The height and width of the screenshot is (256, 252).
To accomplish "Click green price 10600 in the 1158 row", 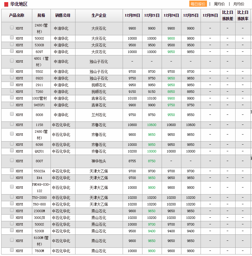I will 152,125.
